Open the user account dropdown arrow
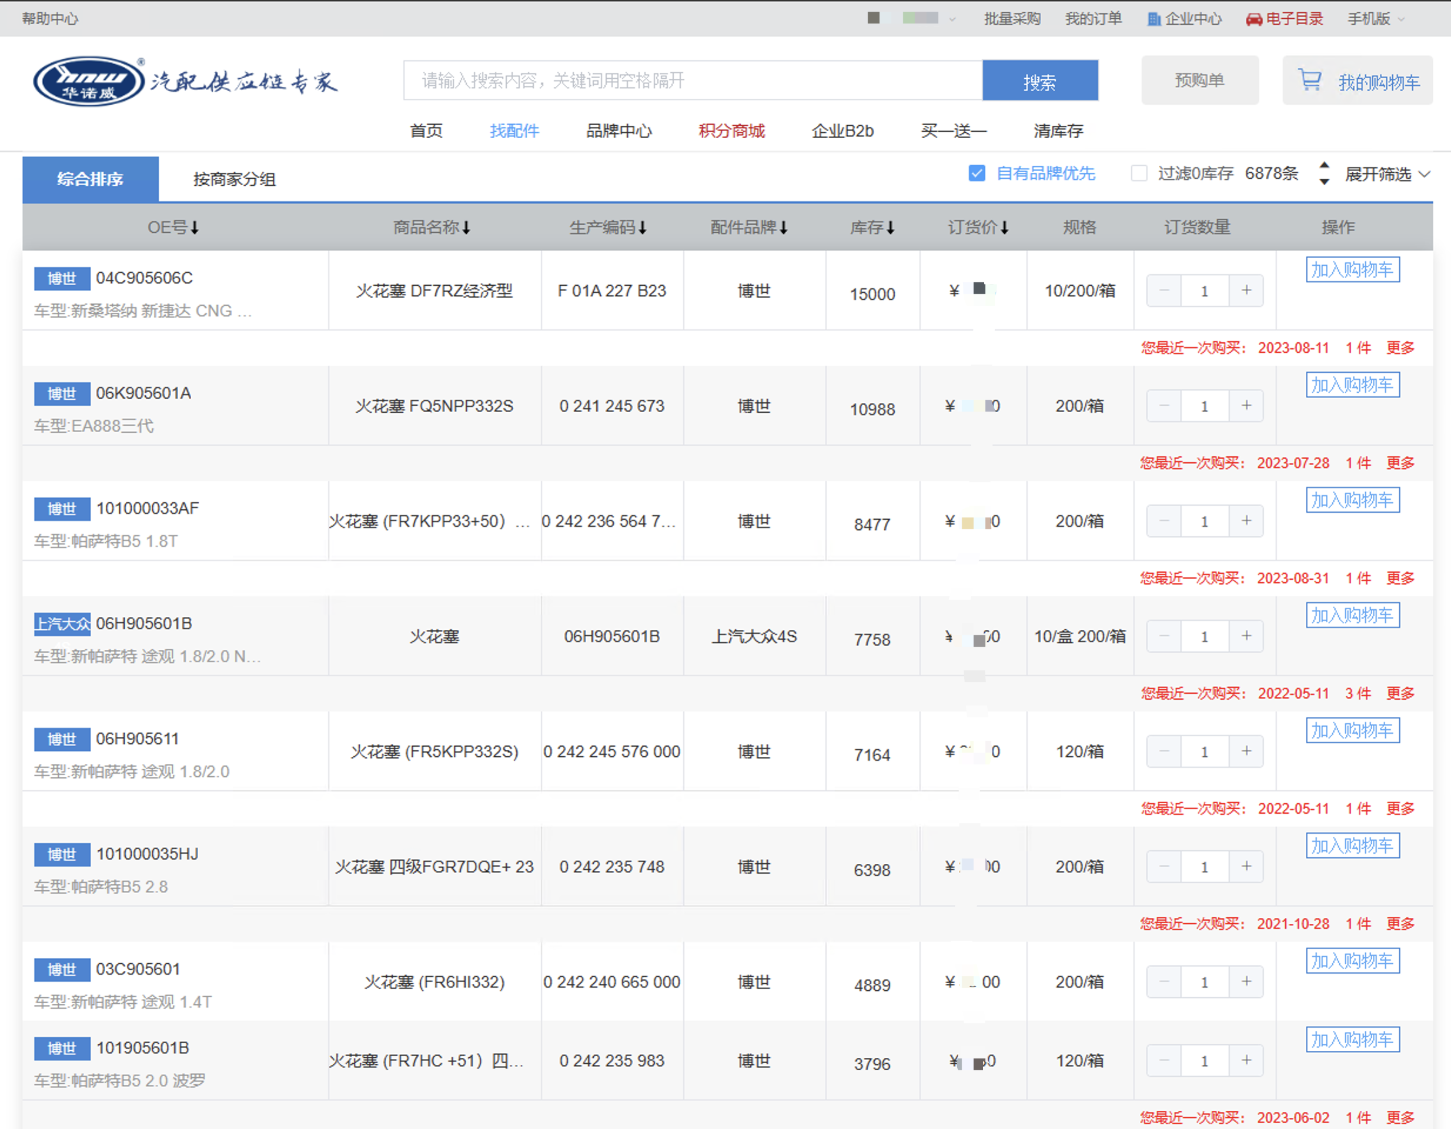1451x1129 pixels. [952, 19]
